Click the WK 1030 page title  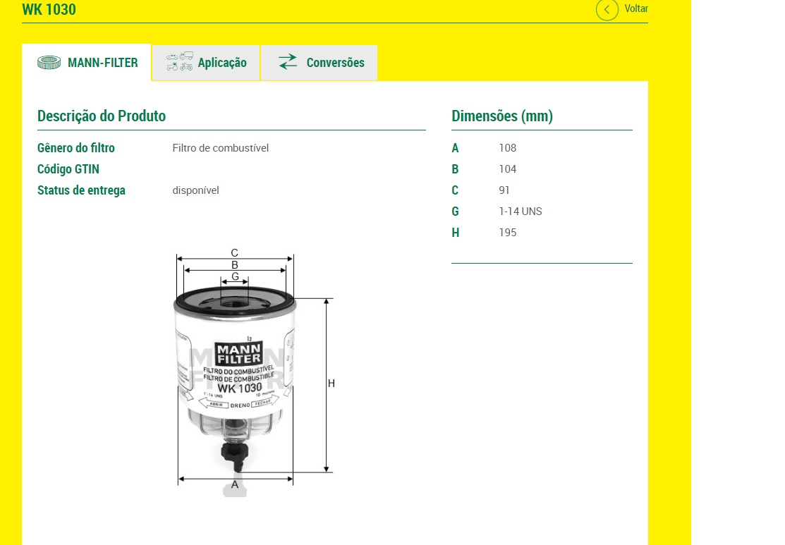49,9
